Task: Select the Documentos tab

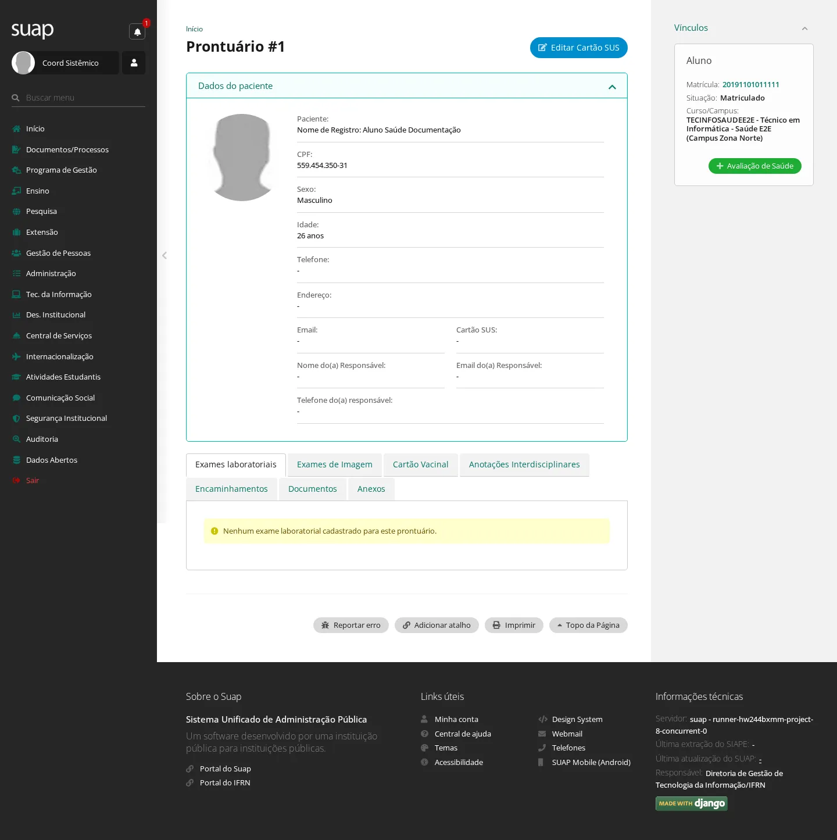Action: click(313, 489)
